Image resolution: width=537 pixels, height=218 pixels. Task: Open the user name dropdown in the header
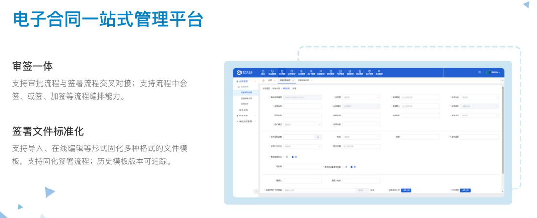coord(496,73)
